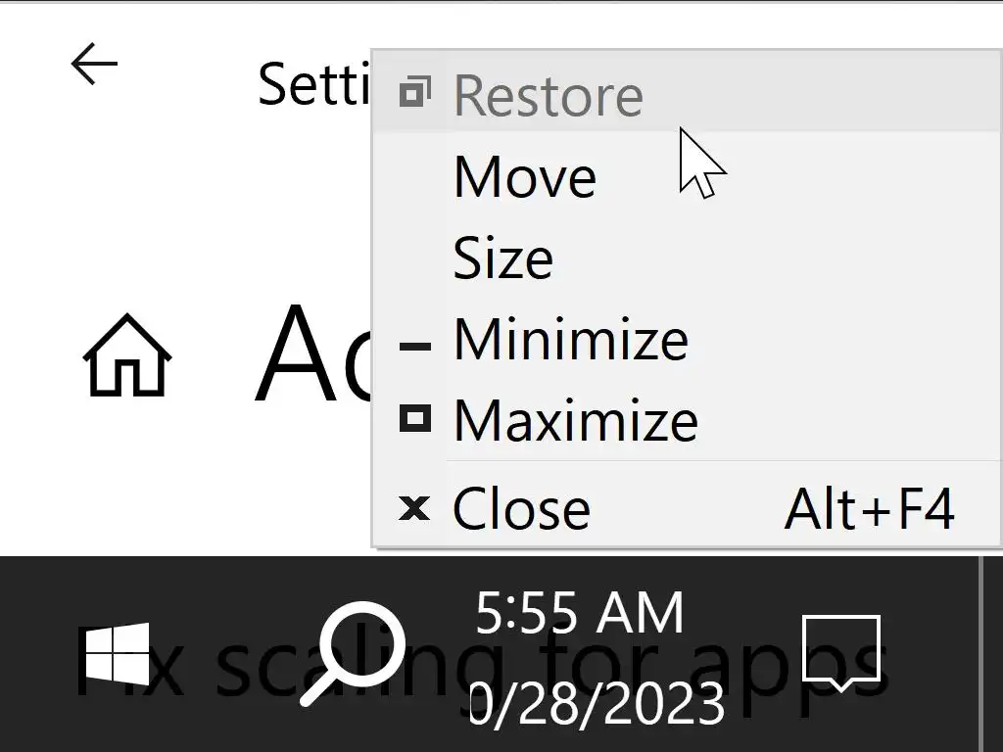
Task: Choose Move in the window menu
Action: [525, 177]
